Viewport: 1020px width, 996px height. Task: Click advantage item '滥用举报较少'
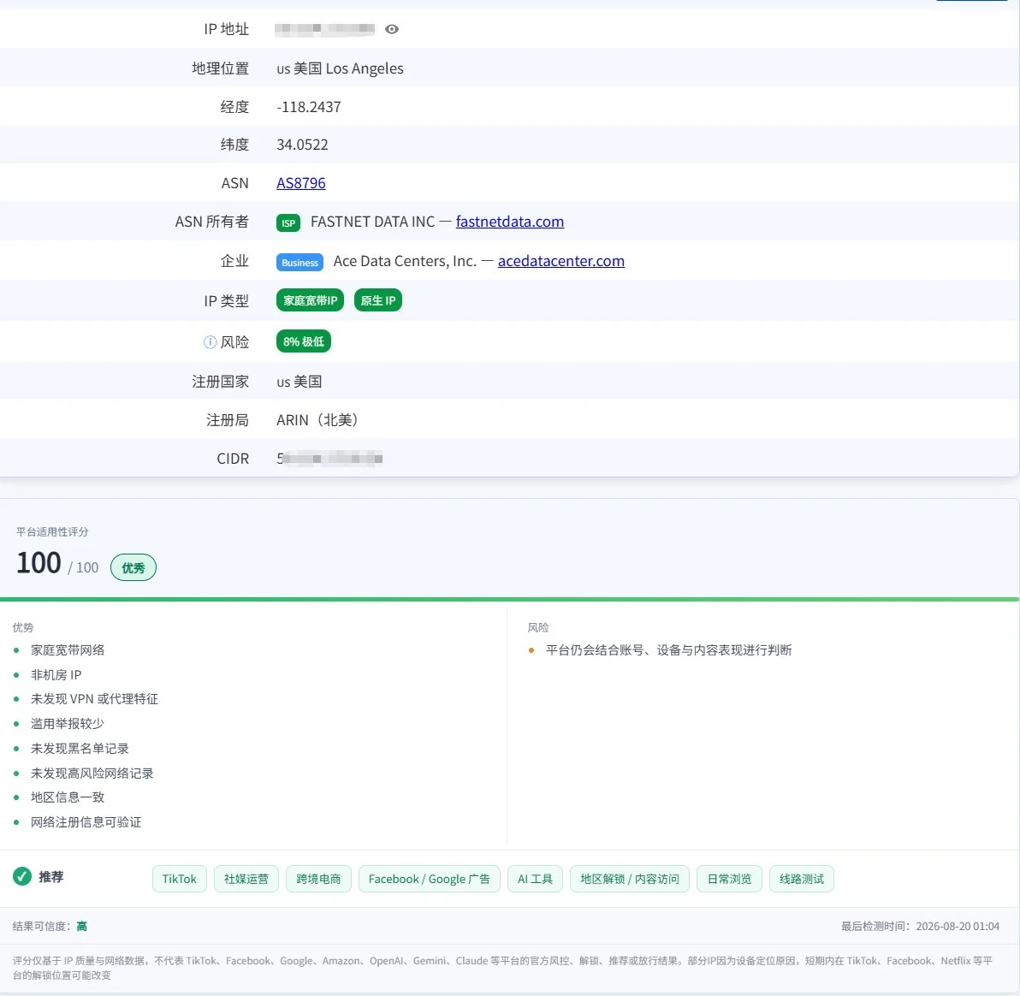(x=68, y=723)
